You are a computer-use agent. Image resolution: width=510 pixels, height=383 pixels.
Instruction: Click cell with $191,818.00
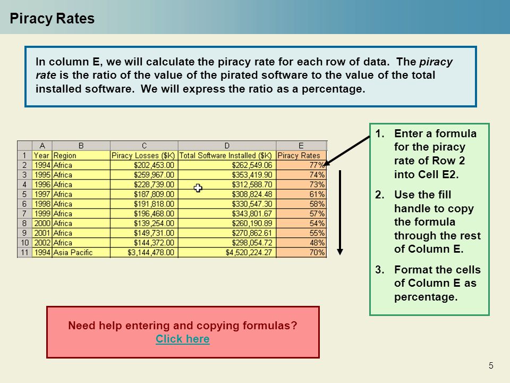[x=144, y=204]
